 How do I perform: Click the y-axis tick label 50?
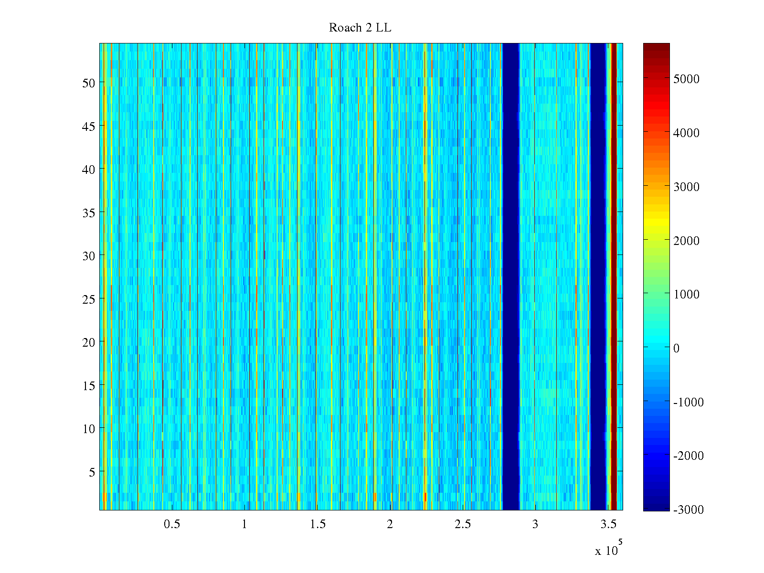(x=89, y=83)
